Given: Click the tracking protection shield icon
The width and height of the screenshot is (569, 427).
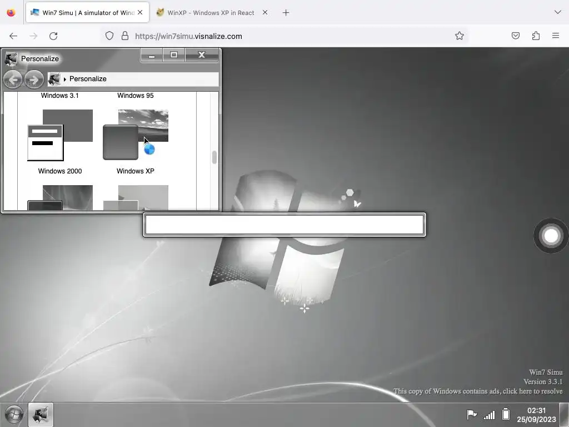Looking at the screenshot, I should [x=109, y=36].
